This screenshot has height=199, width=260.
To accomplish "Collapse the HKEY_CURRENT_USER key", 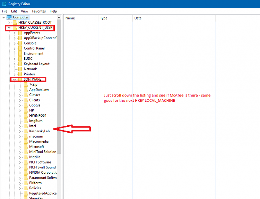I will 9,28.
